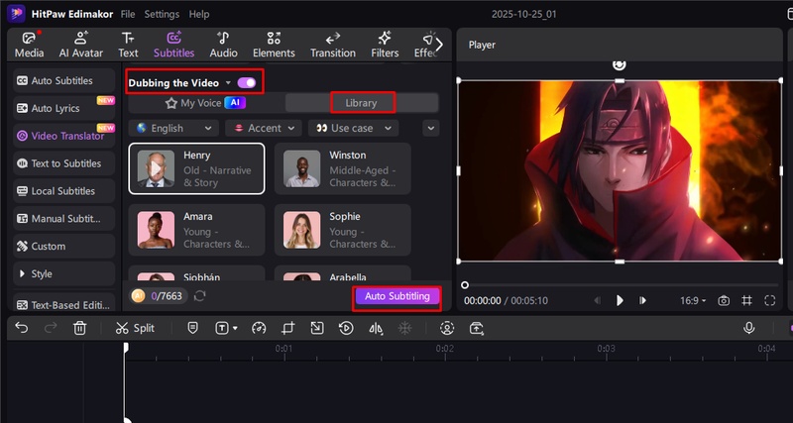Viewport: 793px width, 423px height.
Task: Click the Auto Subtitling button
Action: click(x=397, y=296)
